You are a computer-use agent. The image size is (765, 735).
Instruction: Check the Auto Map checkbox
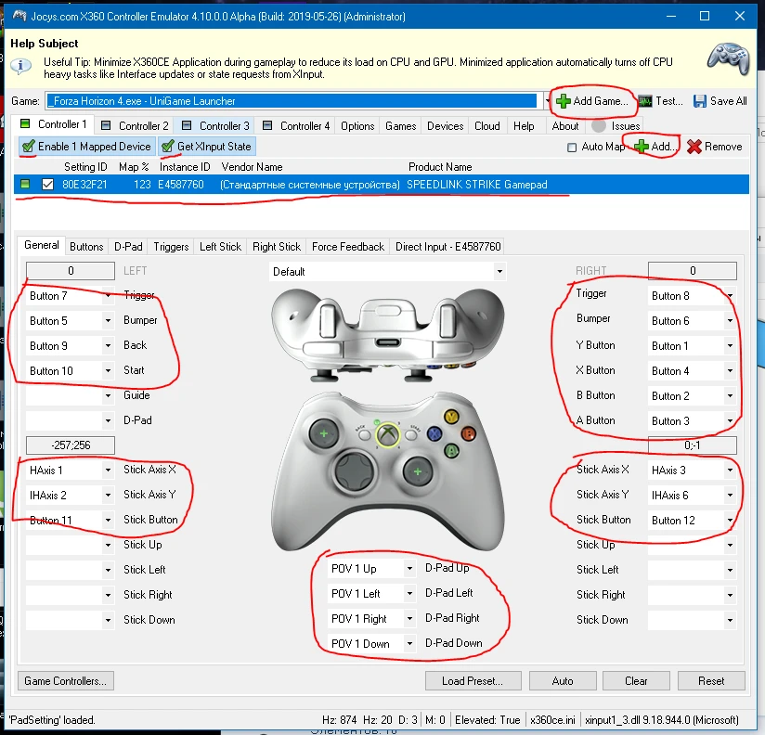pos(572,147)
